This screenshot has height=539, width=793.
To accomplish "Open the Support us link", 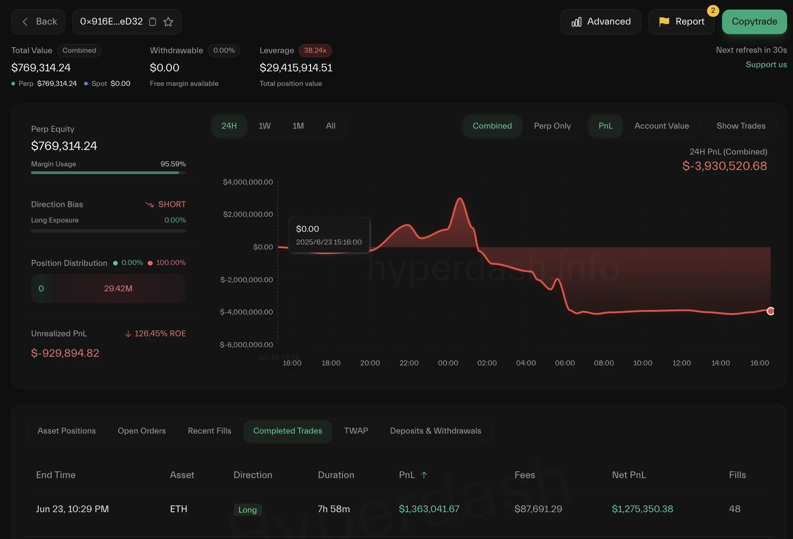I will coord(766,65).
